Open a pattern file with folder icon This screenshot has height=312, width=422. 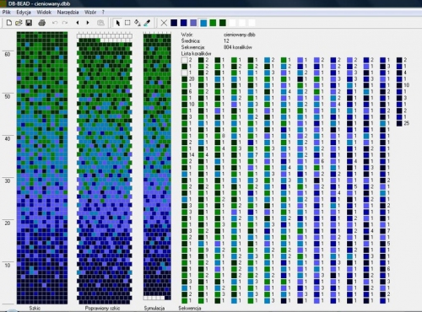(19, 23)
